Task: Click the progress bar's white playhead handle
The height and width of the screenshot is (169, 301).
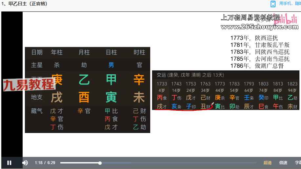Action: click(100, 163)
